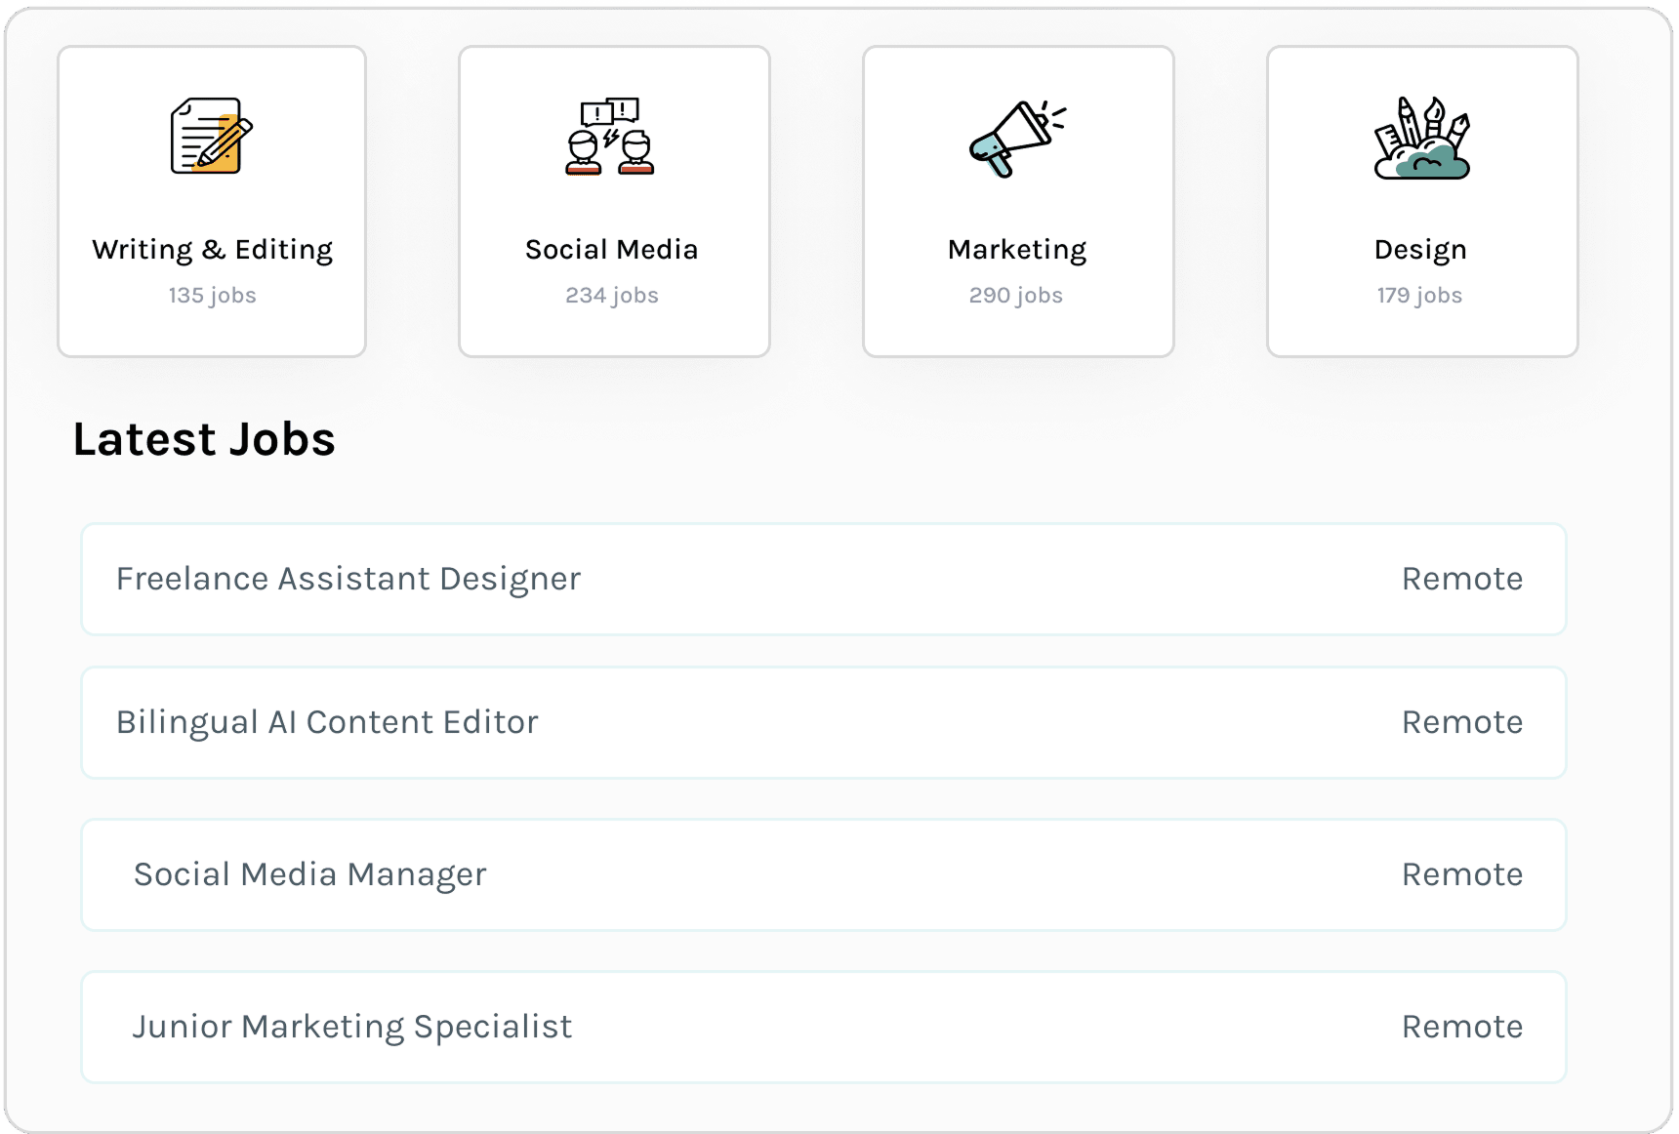The width and height of the screenshot is (1679, 1134).
Task: Click the Social Media chat people icon
Action: [x=610, y=137]
